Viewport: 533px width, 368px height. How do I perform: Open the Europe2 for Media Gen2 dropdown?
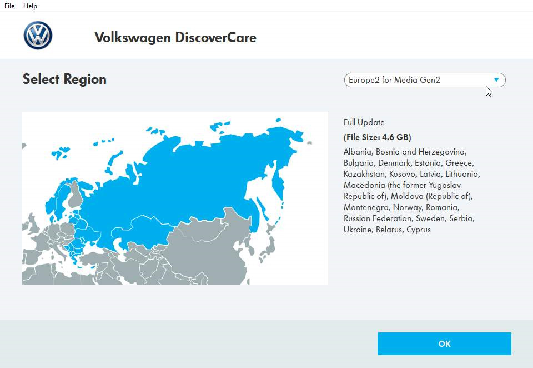pos(425,80)
